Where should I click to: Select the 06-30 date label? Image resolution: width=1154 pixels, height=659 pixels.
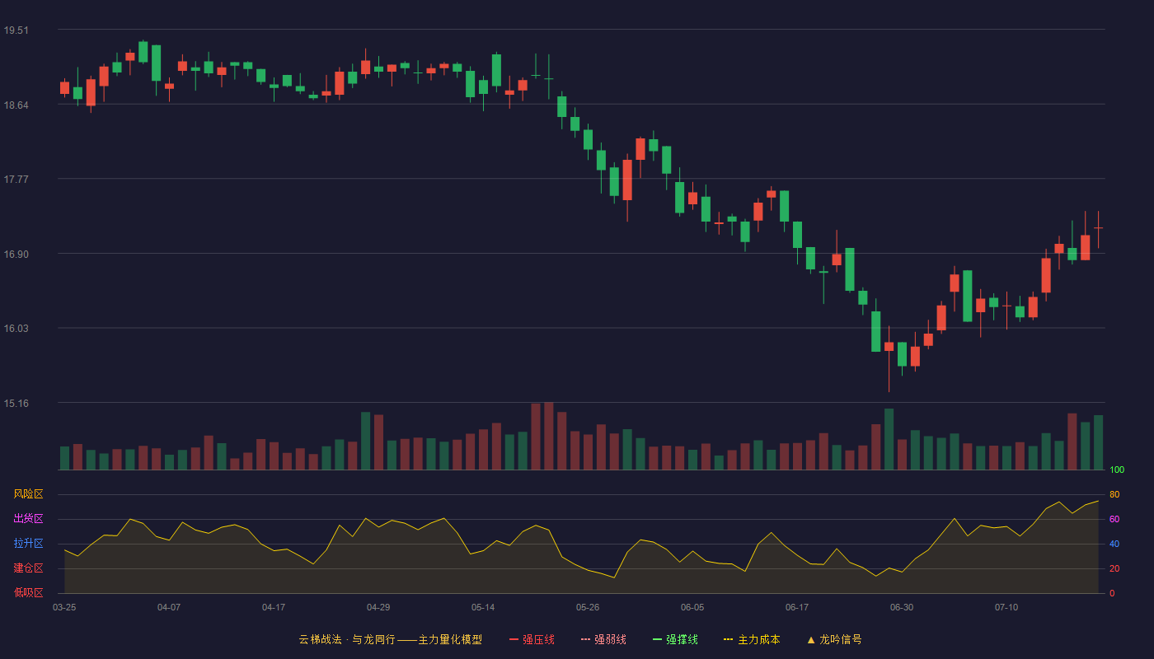(902, 607)
